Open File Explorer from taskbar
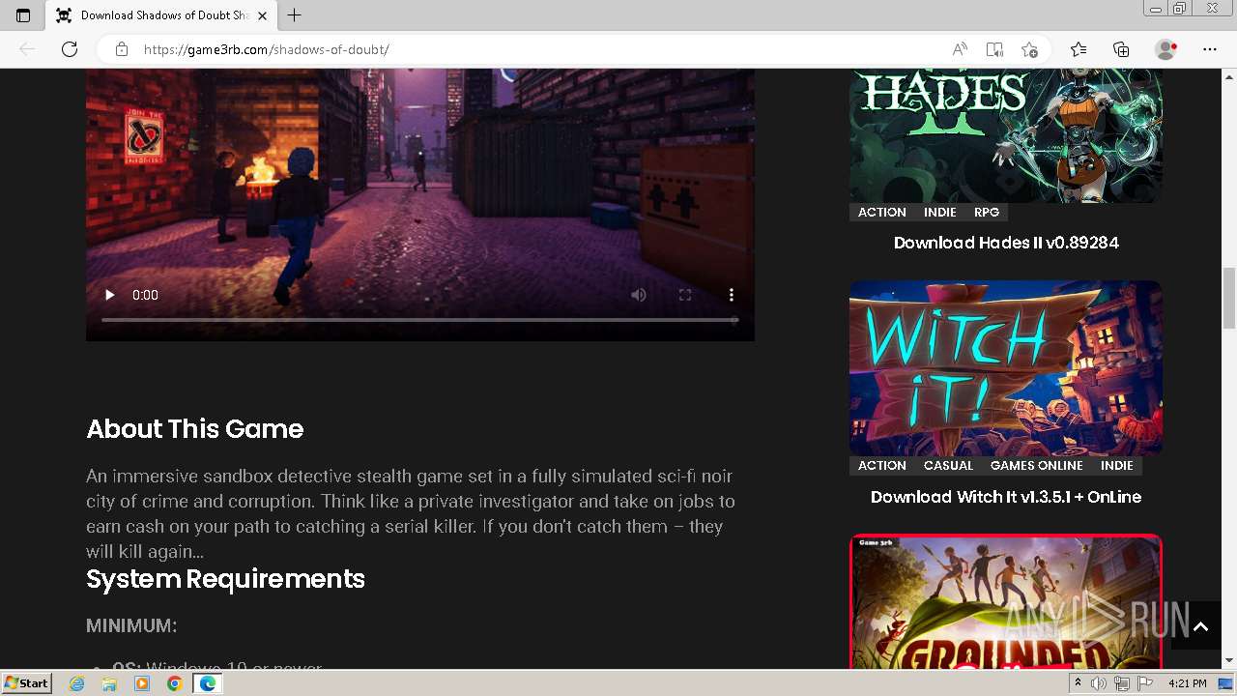1237x696 pixels. tap(109, 683)
